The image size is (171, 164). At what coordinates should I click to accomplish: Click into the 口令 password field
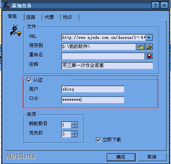point(93,100)
